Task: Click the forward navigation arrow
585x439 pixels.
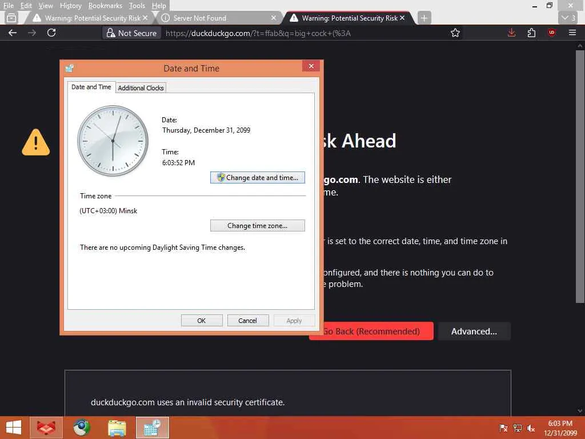Action: pos(32,33)
